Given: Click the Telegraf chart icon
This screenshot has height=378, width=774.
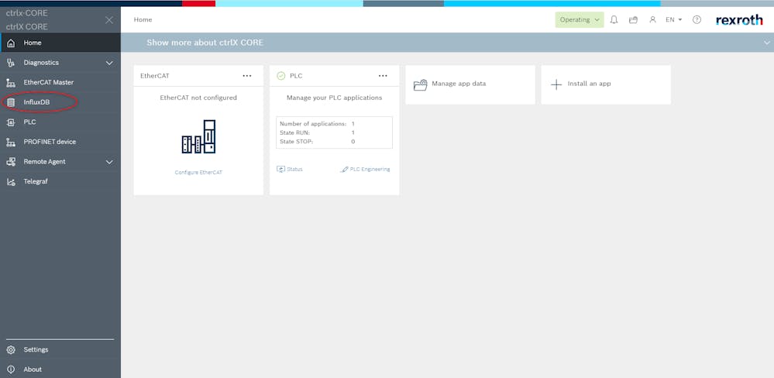Looking at the screenshot, I should [x=11, y=181].
